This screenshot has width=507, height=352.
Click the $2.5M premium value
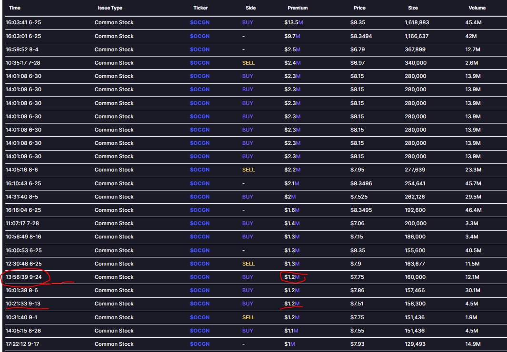click(292, 49)
